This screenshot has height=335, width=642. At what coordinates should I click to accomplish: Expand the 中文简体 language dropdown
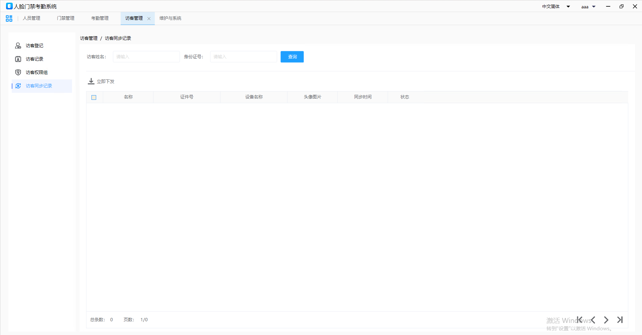(568, 7)
